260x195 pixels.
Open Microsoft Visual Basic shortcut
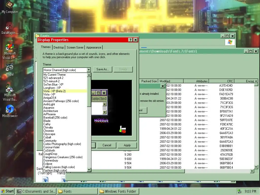coord(10,92)
